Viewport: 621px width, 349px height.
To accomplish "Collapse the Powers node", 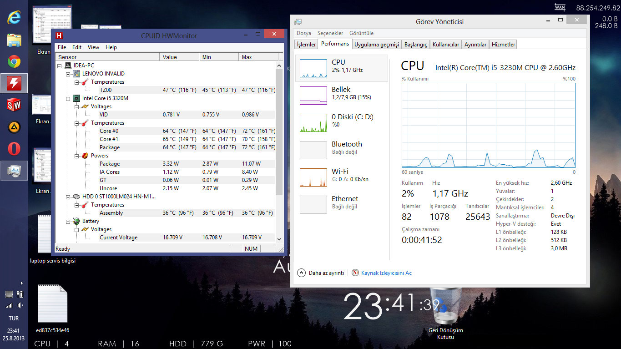I will coord(76,156).
